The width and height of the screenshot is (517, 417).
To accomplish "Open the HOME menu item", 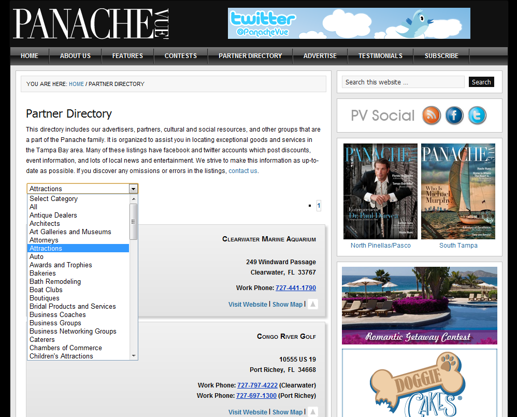I will pos(30,56).
